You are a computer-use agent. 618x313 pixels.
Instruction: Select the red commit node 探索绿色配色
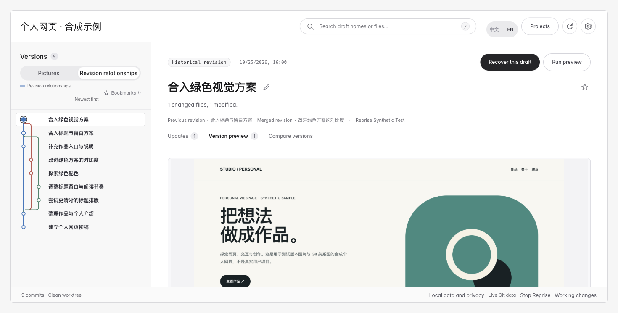31,173
